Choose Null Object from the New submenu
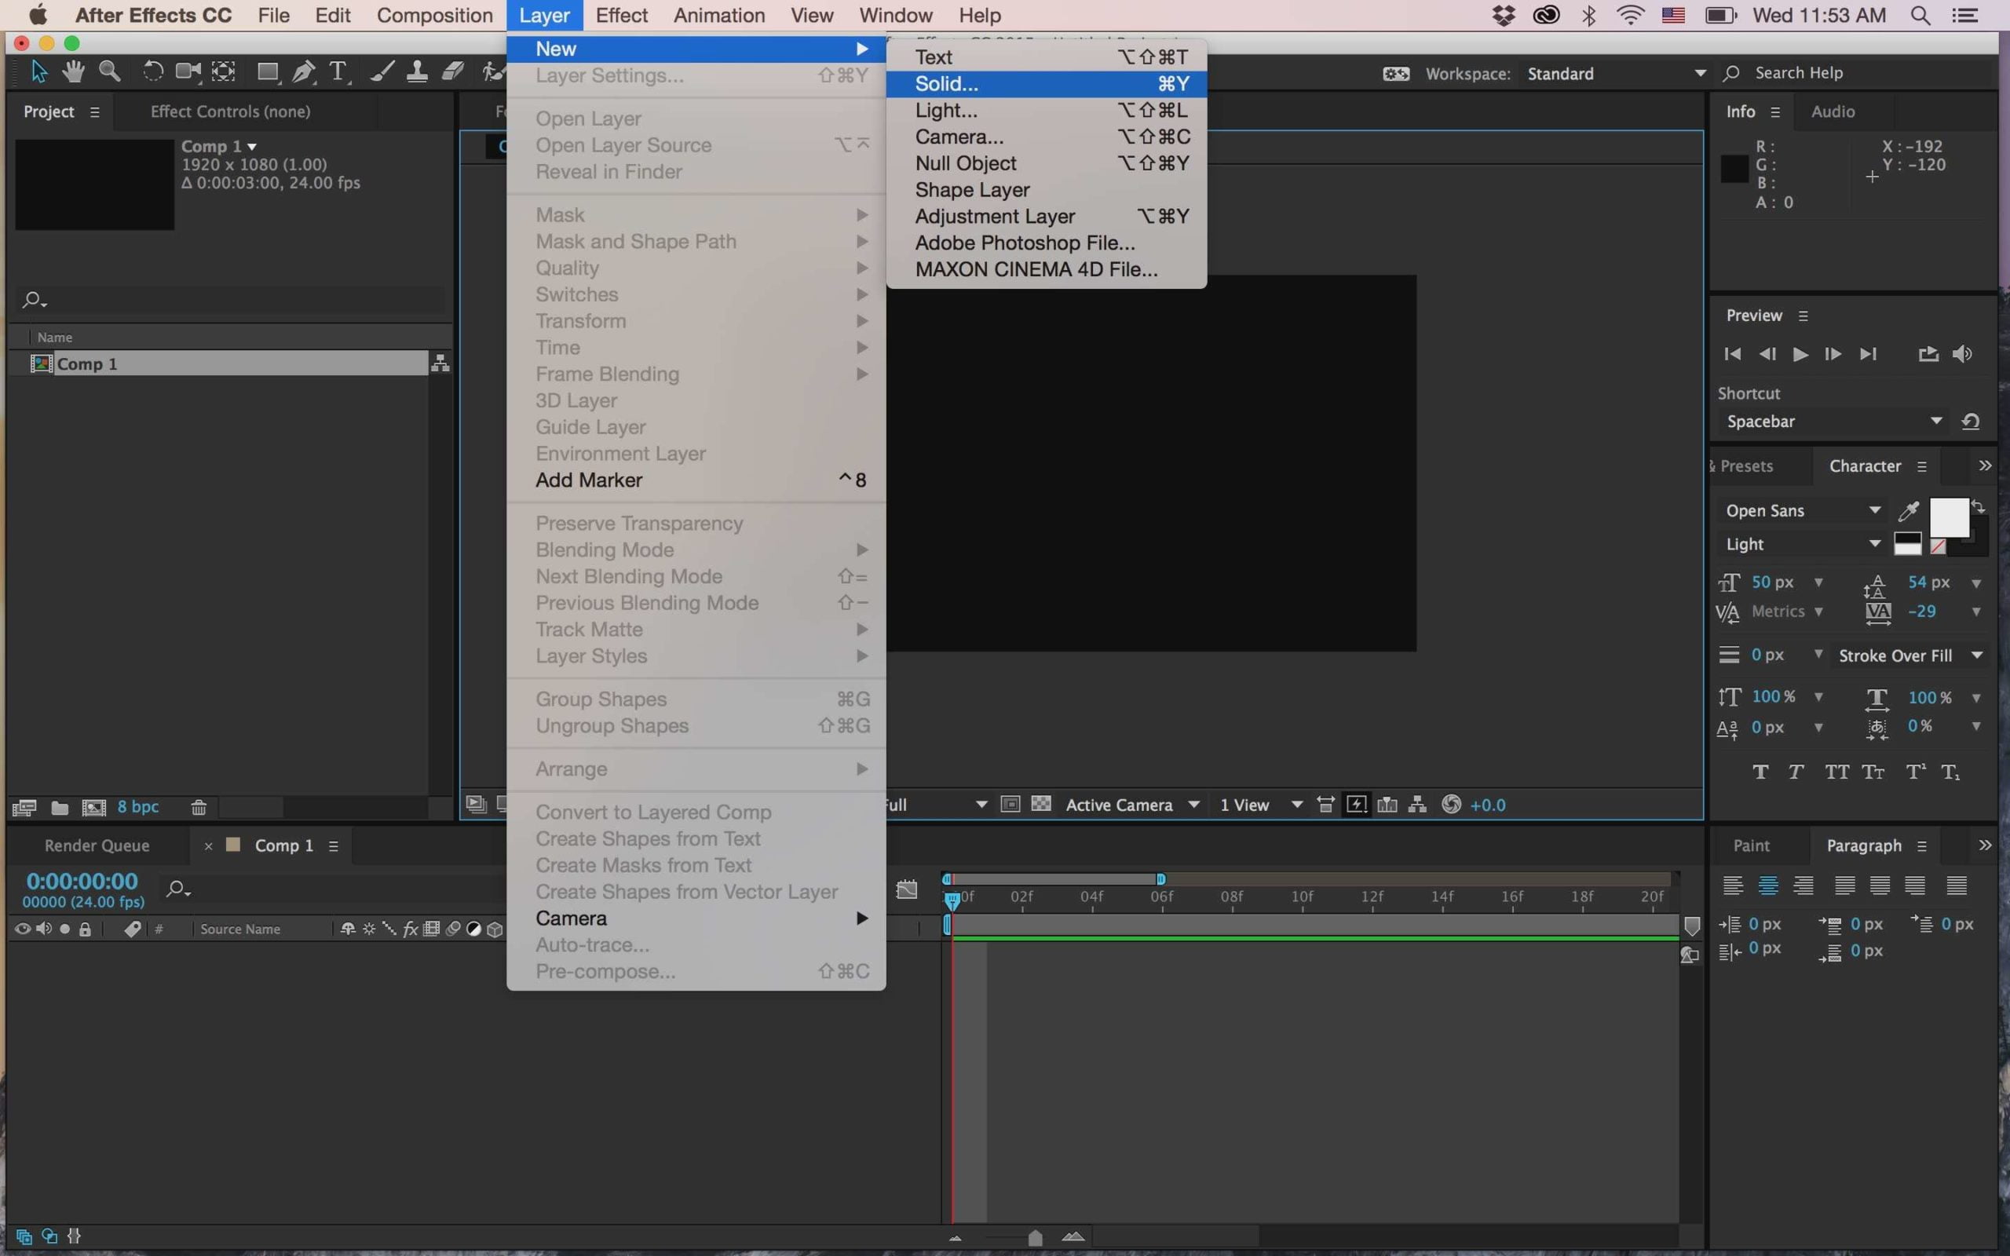2010x1256 pixels. coord(1046,163)
